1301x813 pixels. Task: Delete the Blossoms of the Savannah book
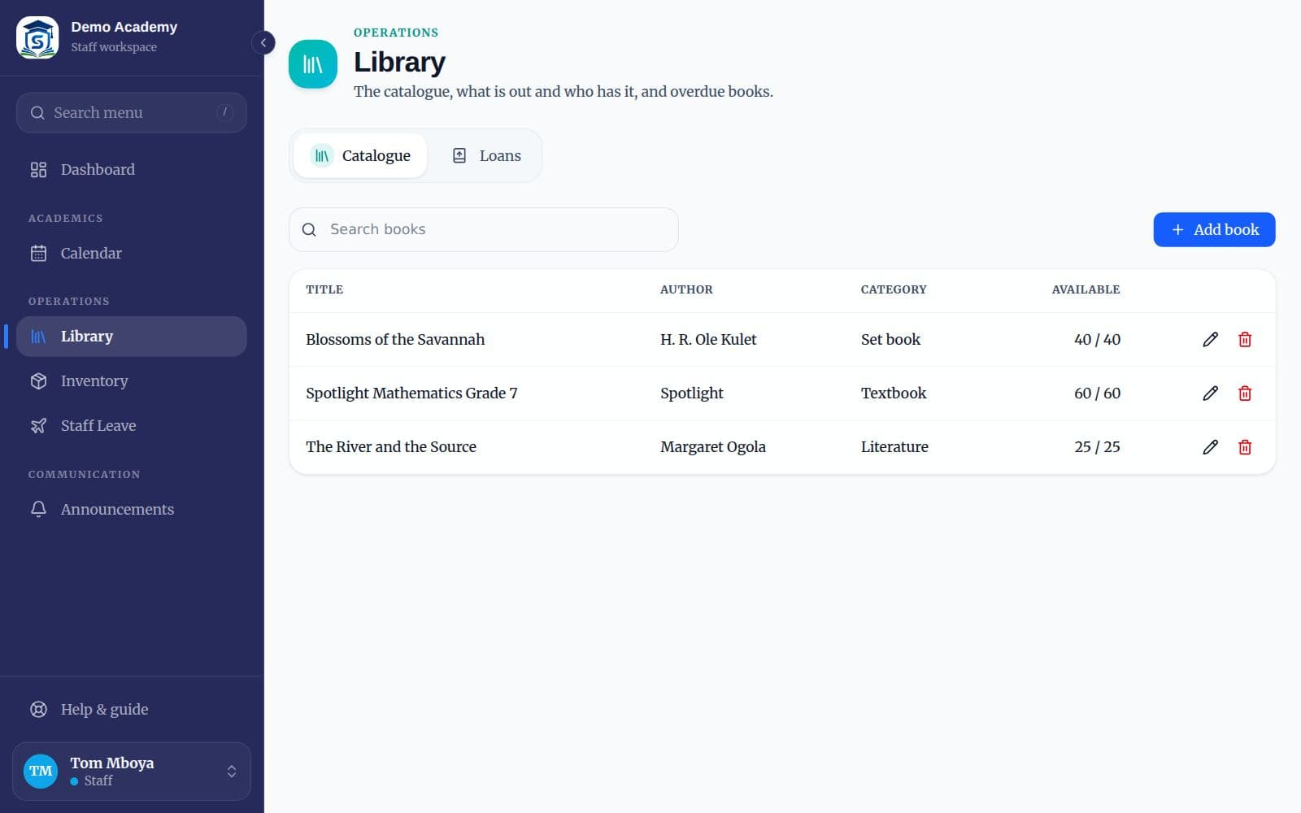click(x=1245, y=340)
